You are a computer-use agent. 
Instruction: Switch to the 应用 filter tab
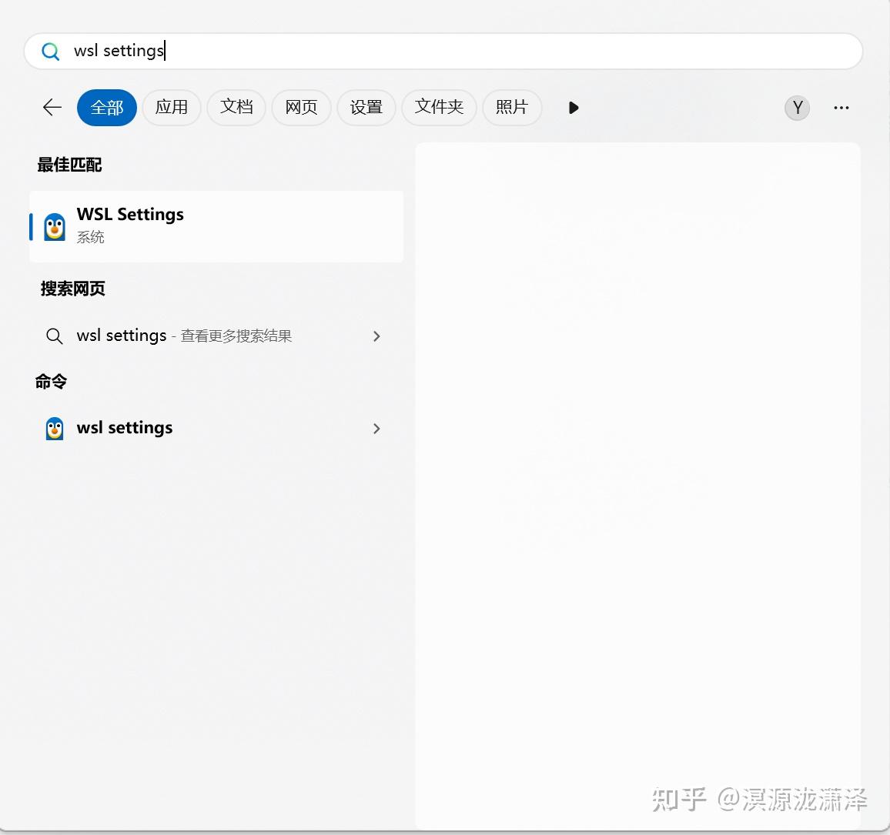click(x=172, y=108)
